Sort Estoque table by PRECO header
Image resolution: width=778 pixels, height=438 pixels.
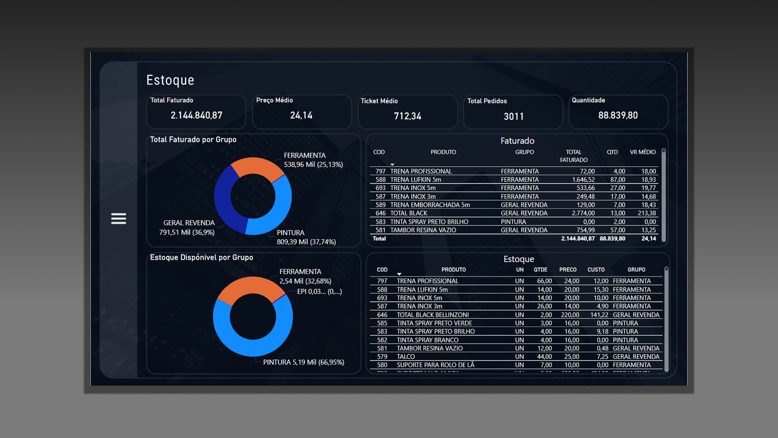tap(568, 270)
